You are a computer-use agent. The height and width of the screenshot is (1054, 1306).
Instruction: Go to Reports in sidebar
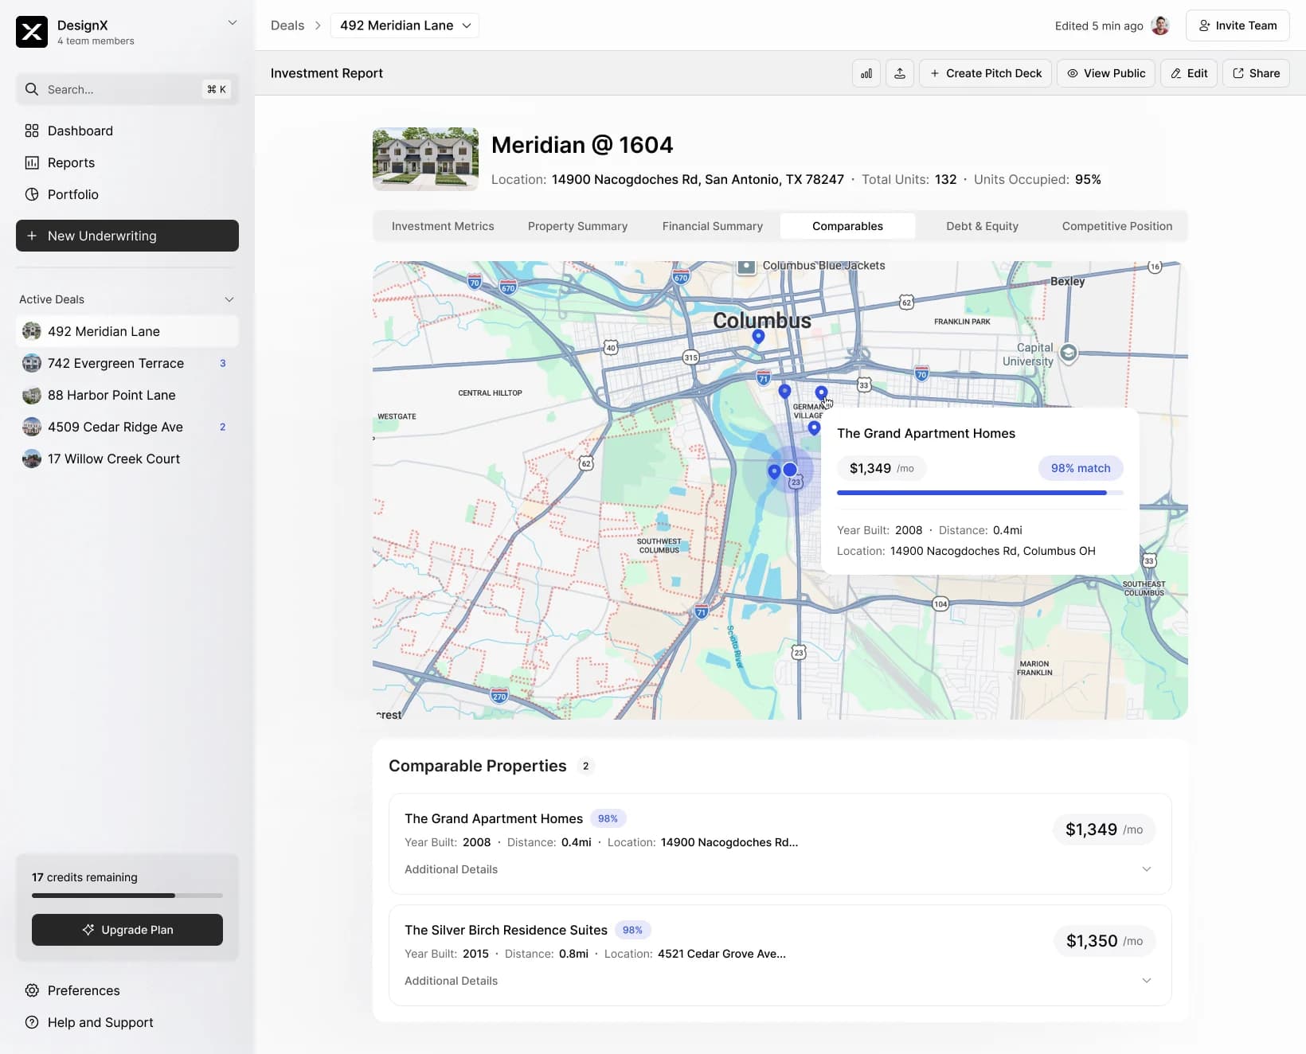click(127, 162)
